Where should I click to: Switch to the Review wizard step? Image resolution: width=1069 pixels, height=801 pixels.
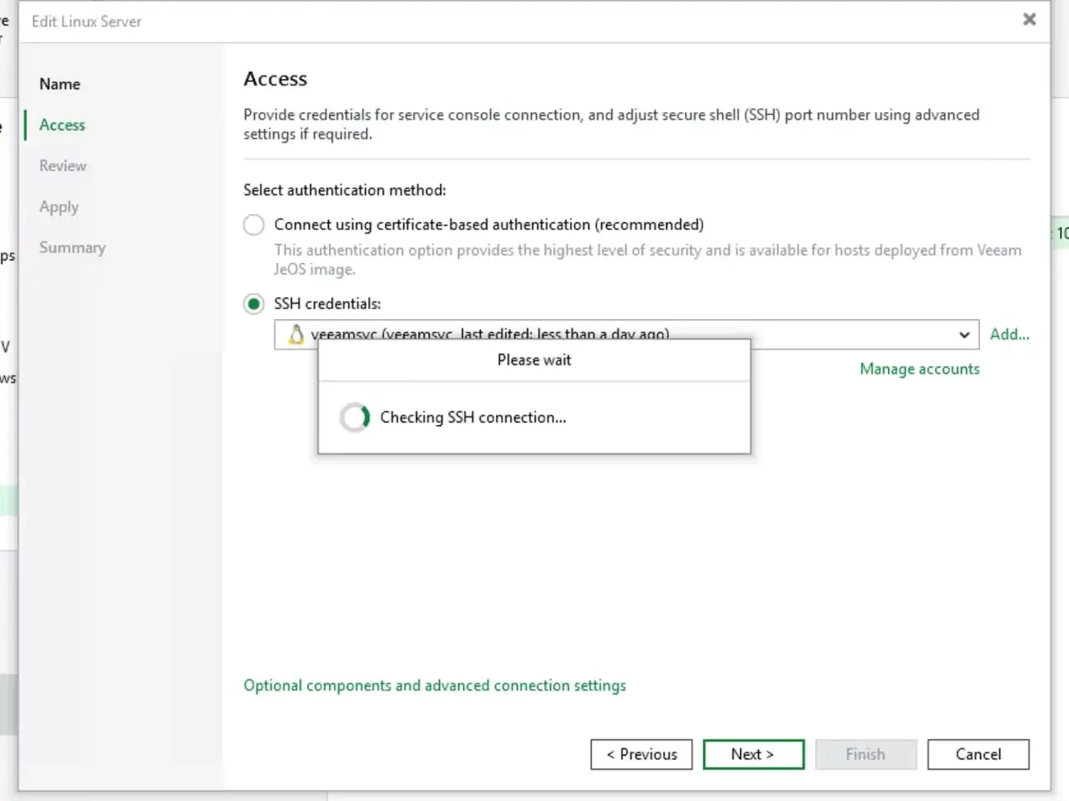pos(62,166)
